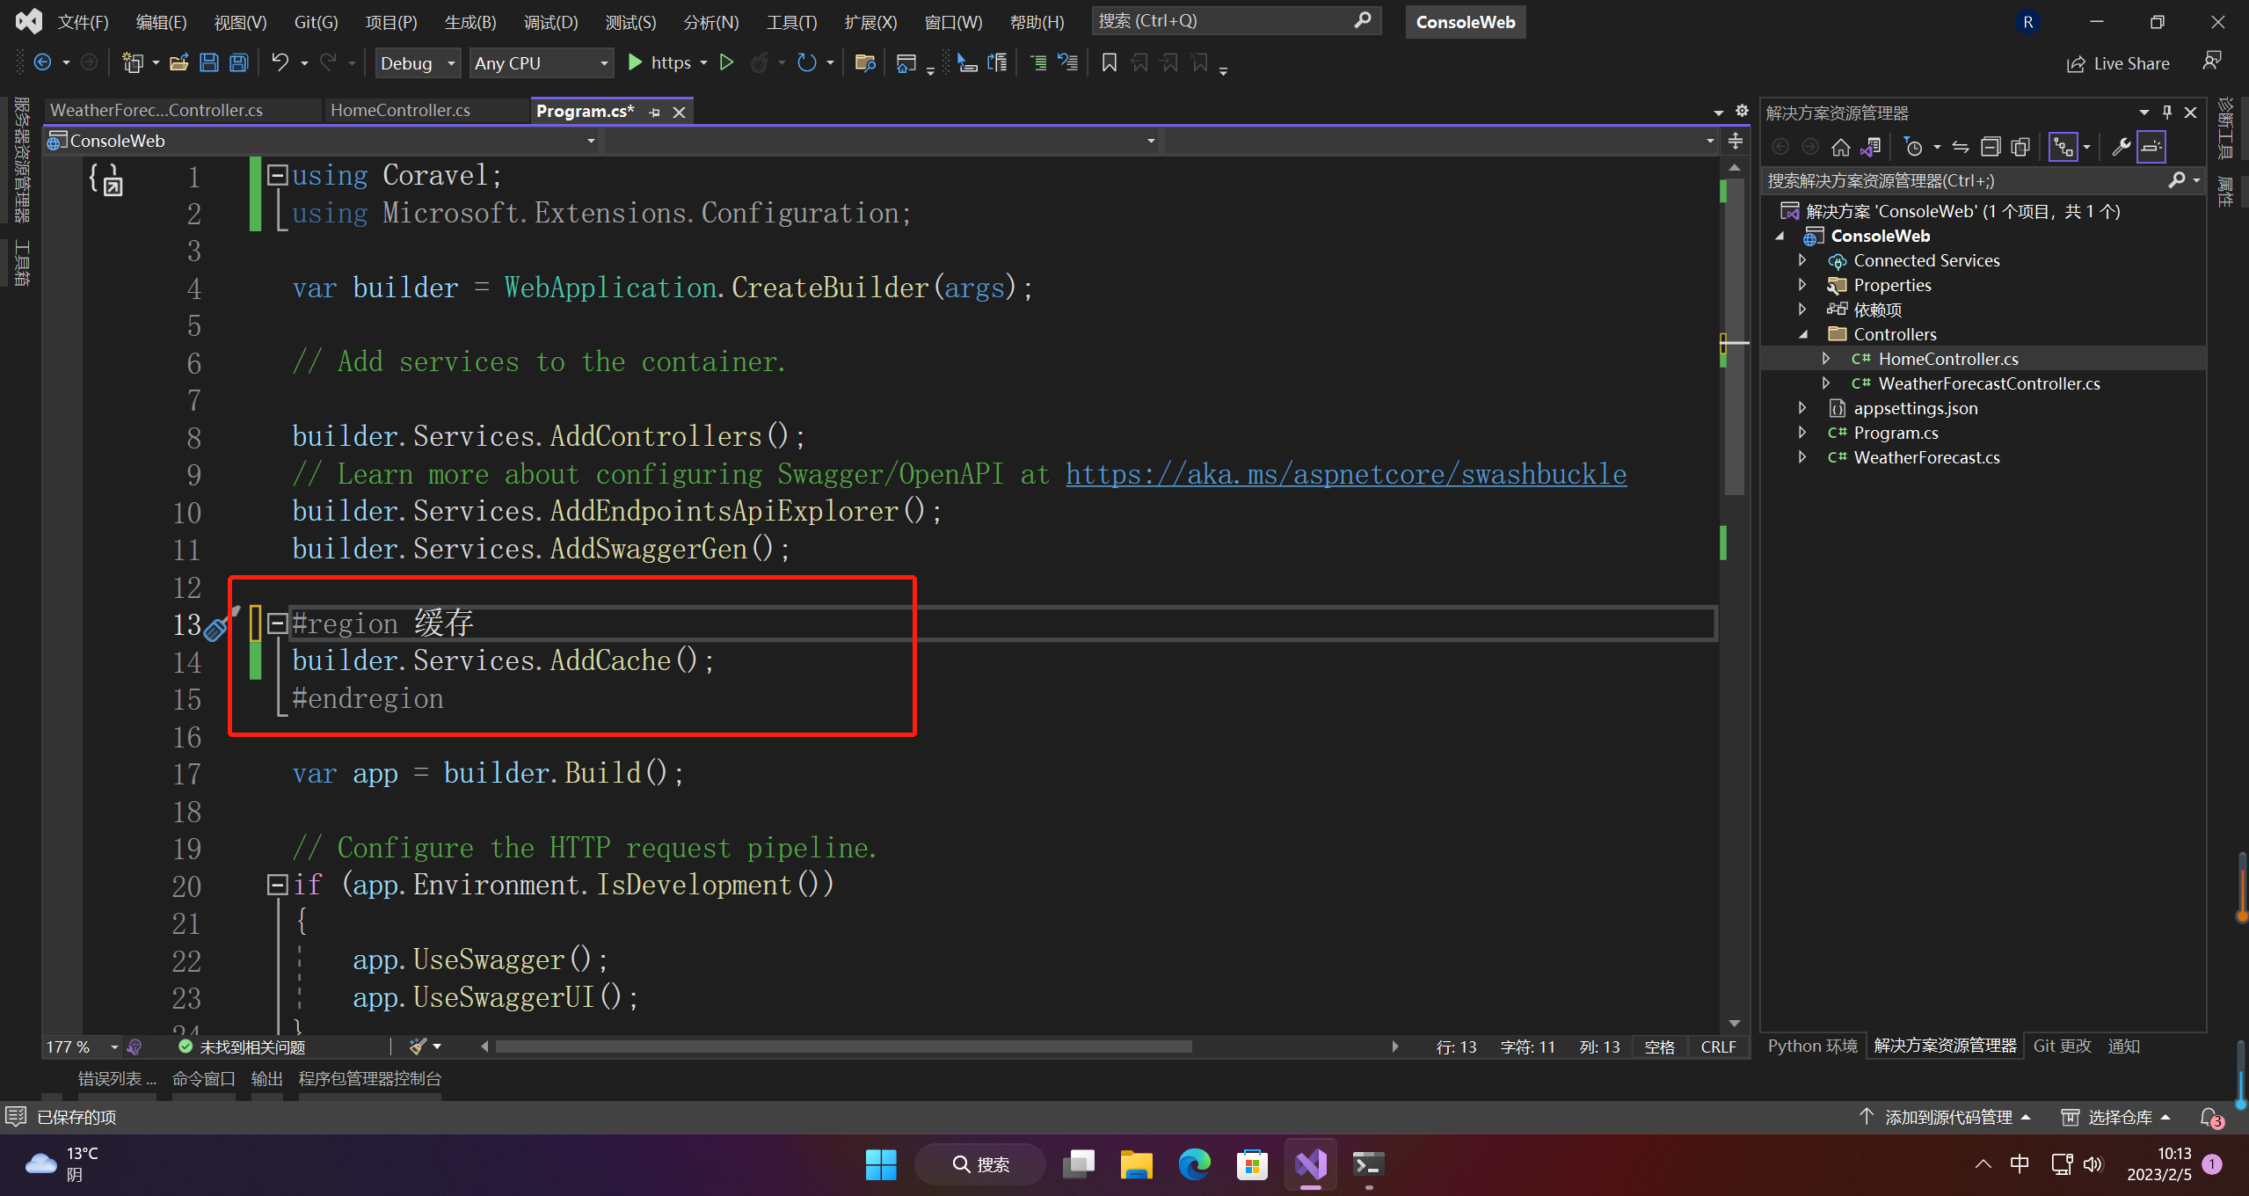Start debugging with https green play button
This screenshot has width=2249, height=1196.
(635, 62)
